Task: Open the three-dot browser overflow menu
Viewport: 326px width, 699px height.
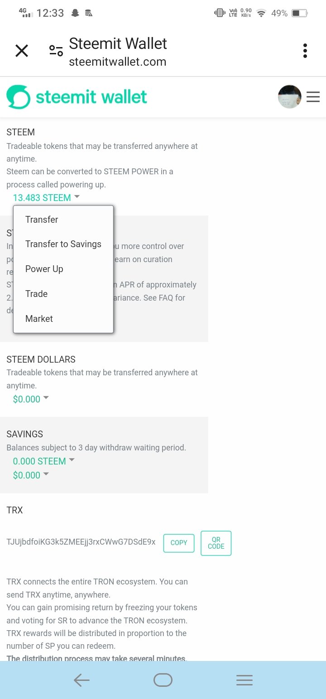Action: click(305, 51)
